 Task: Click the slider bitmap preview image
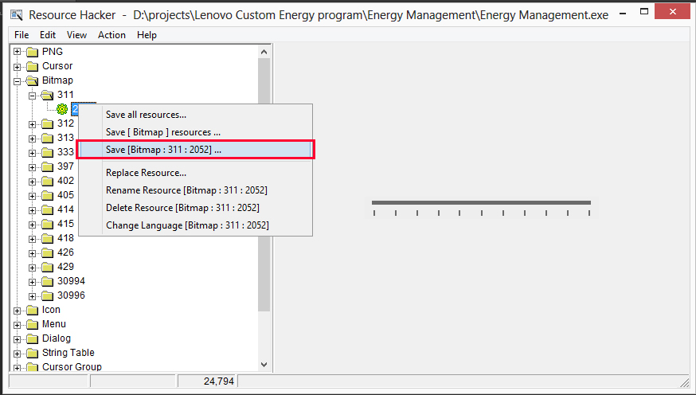[481, 208]
